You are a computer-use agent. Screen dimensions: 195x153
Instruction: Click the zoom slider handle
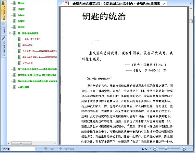coord(166,148)
